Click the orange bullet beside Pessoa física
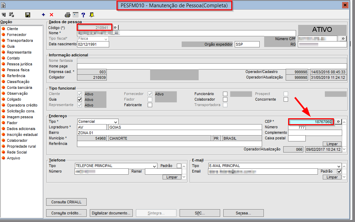 pos(3,70)
